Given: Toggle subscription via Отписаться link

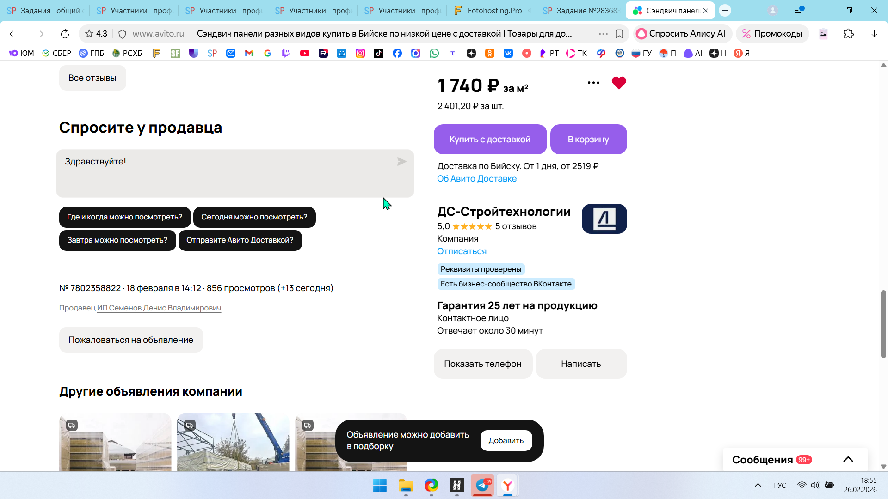Looking at the screenshot, I should (462, 251).
